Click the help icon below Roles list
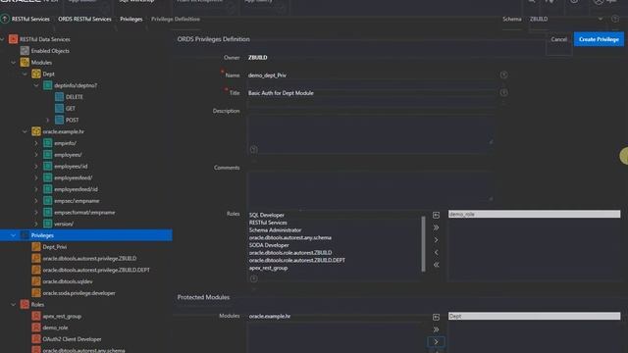This screenshot has width=628, height=353. [x=253, y=278]
